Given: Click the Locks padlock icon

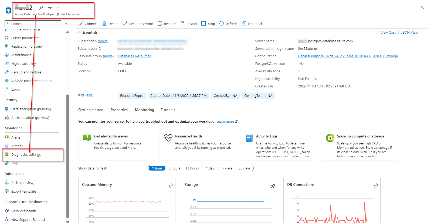Looking at the screenshot, I should (7, 89).
